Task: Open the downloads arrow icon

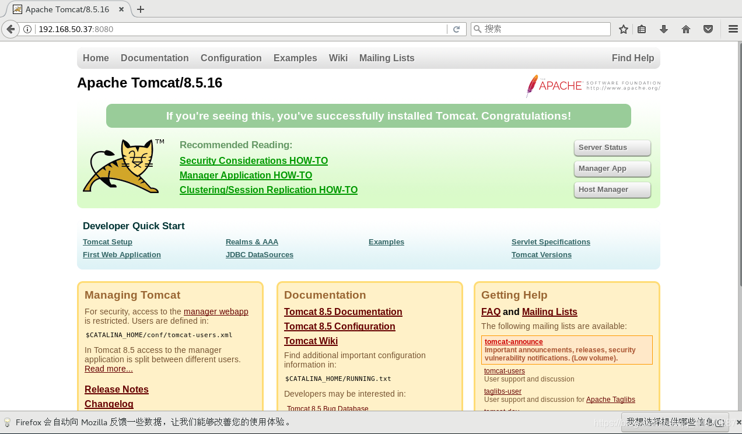Action: coord(664,29)
